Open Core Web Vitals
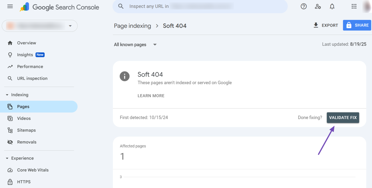Screen dimensions: 372x188 coord(33,170)
